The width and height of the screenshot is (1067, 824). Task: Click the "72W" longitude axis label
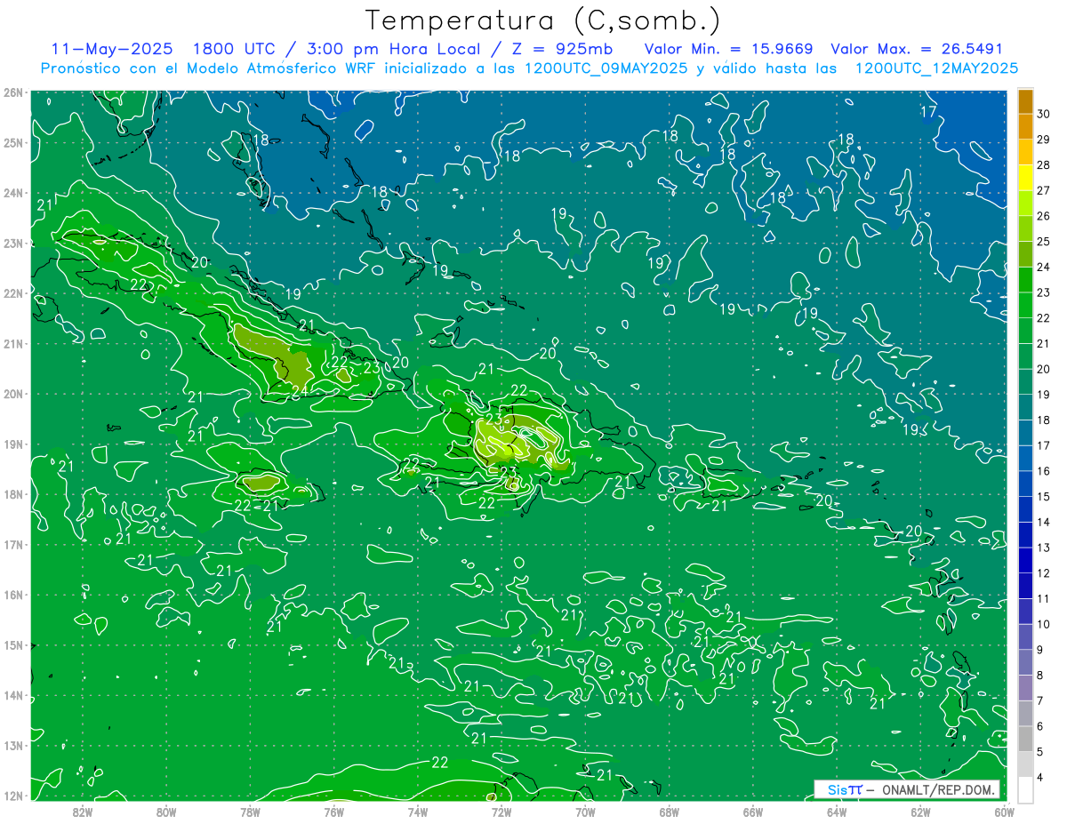click(x=501, y=812)
